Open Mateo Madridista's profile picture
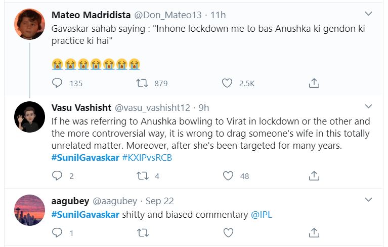 (29, 24)
